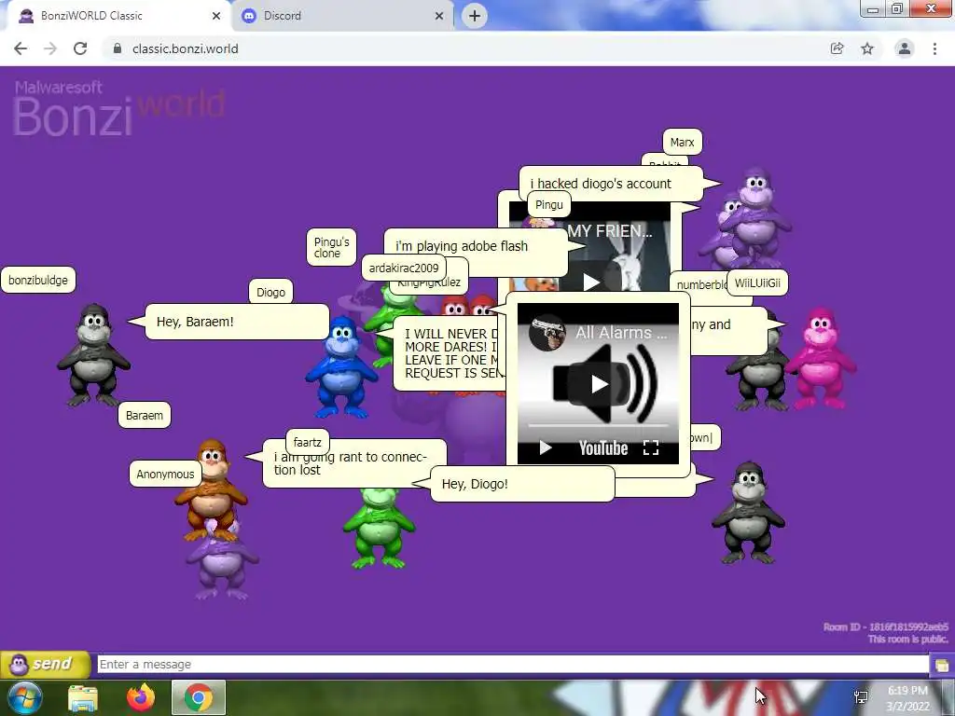Click the Pingu's clone name tag

click(331, 247)
